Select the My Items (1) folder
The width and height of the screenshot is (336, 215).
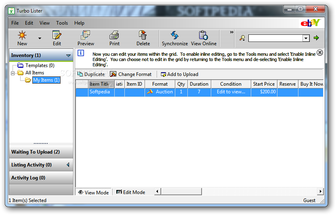pyautogui.click(x=46, y=80)
